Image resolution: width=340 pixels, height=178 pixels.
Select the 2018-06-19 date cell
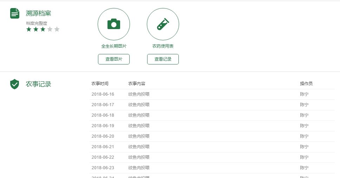click(103, 126)
